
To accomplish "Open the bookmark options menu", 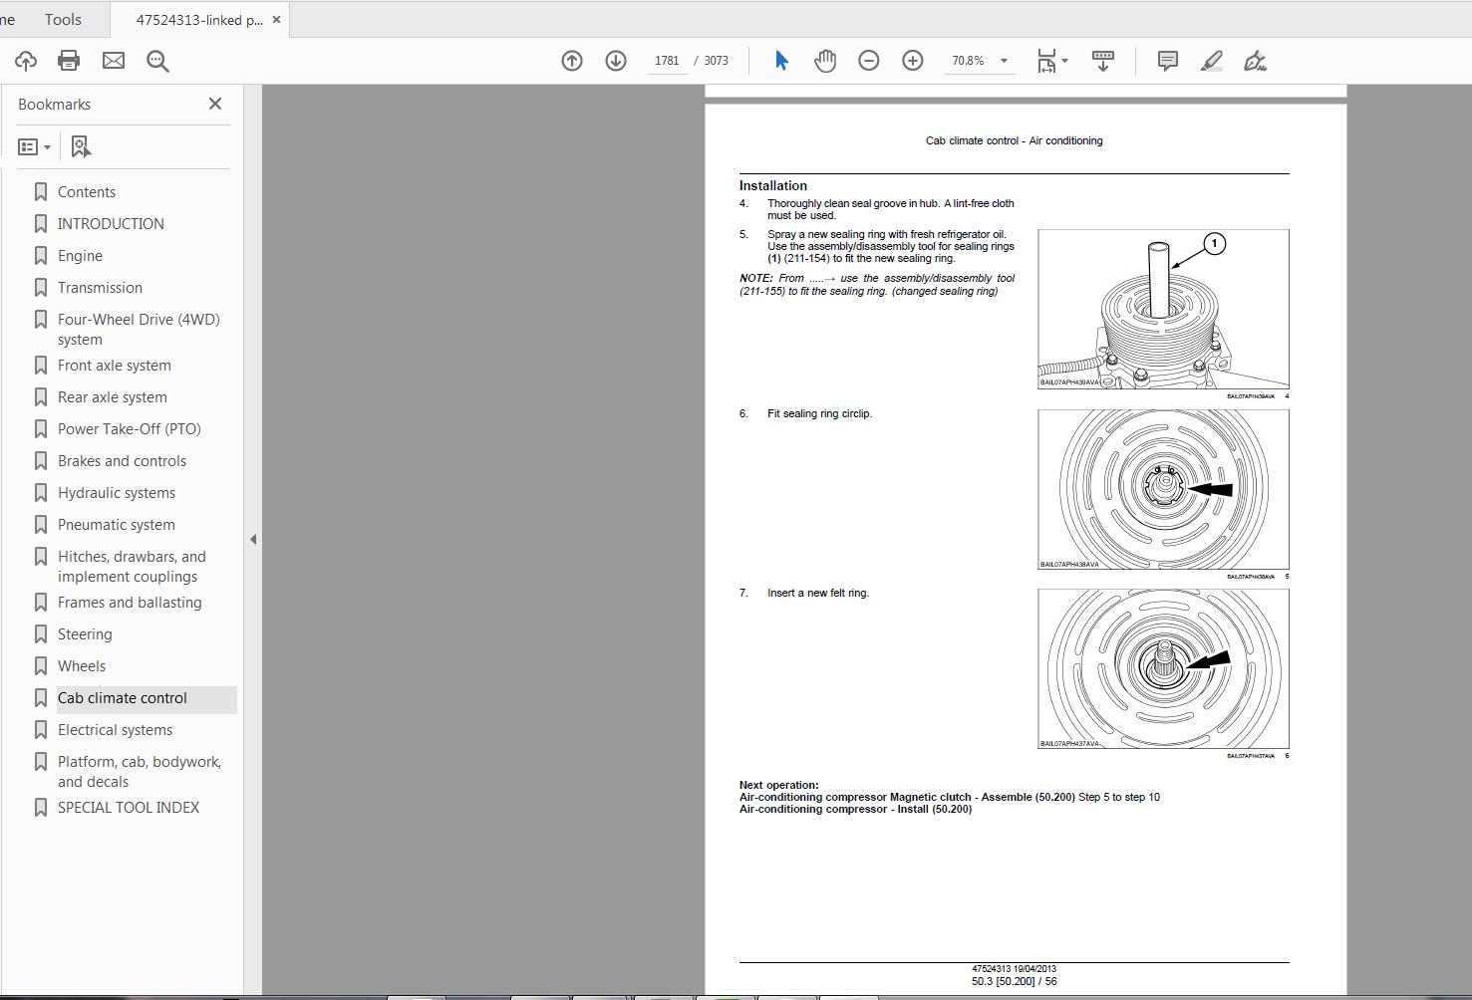I will coord(35,145).
